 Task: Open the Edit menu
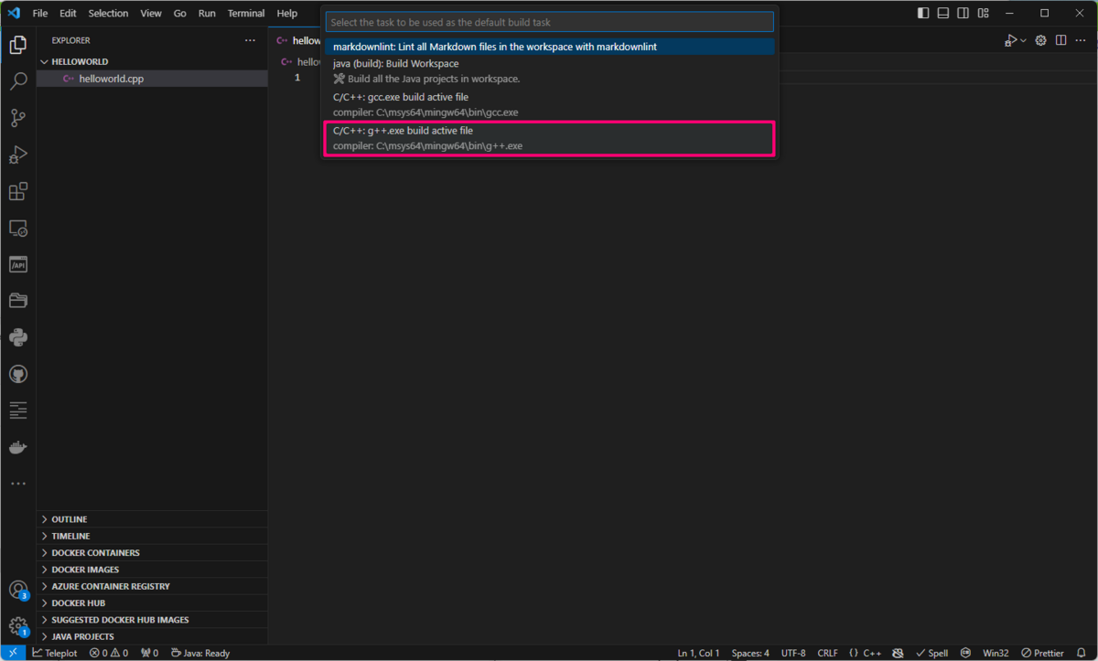point(68,14)
